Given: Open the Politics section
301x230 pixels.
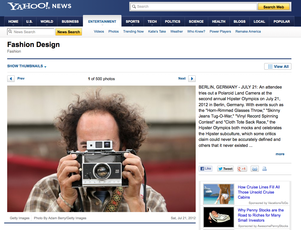Looking at the screenshot, I should click(x=173, y=22).
